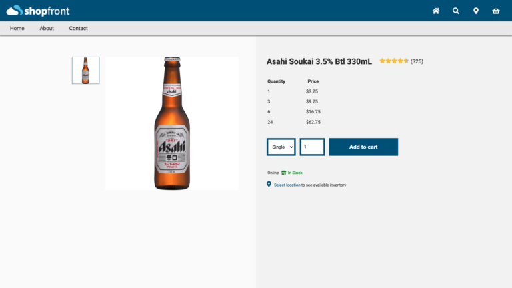Image resolution: width=512 pixels, height=288 pixels.
Task: Click the green In Stock store icon
Action: [x=284, y=173]
